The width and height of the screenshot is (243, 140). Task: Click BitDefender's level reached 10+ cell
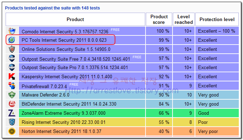click(x=184, y=104)
